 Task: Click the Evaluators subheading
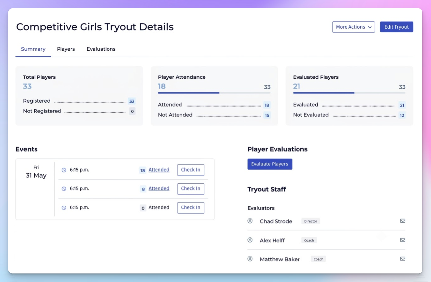pyautogui.click(x=261, y=208)
